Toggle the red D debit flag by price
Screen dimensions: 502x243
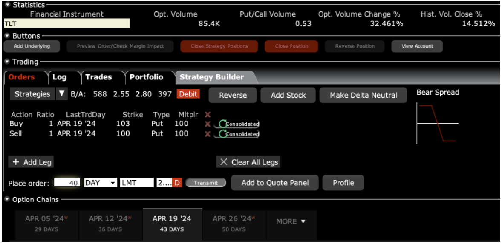(x=177, y=183)
